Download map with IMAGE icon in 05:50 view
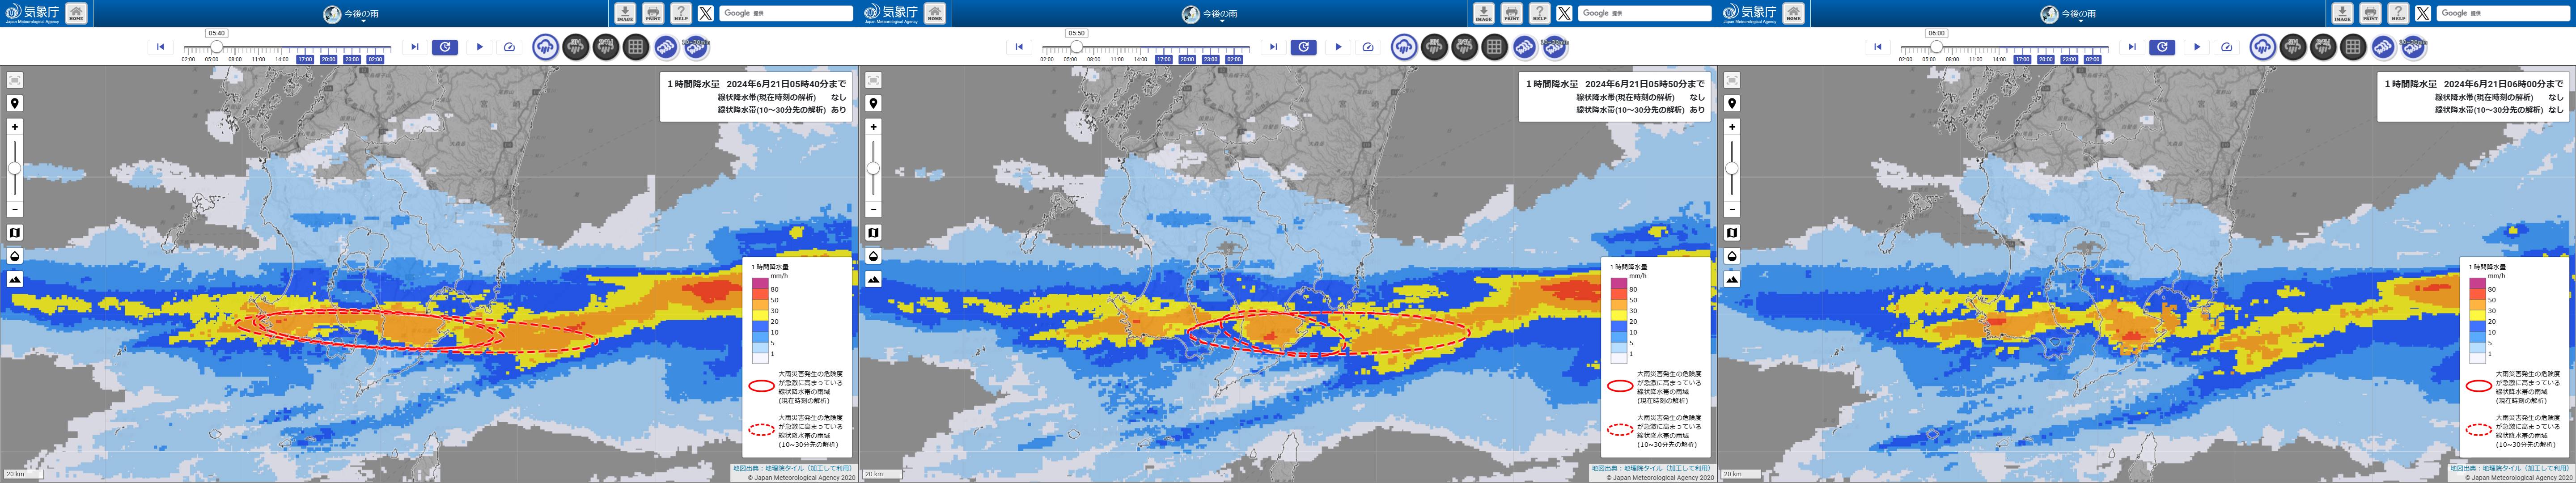Image resolution: width=2576 pixels, height=483 pixels. (1483, 13)
